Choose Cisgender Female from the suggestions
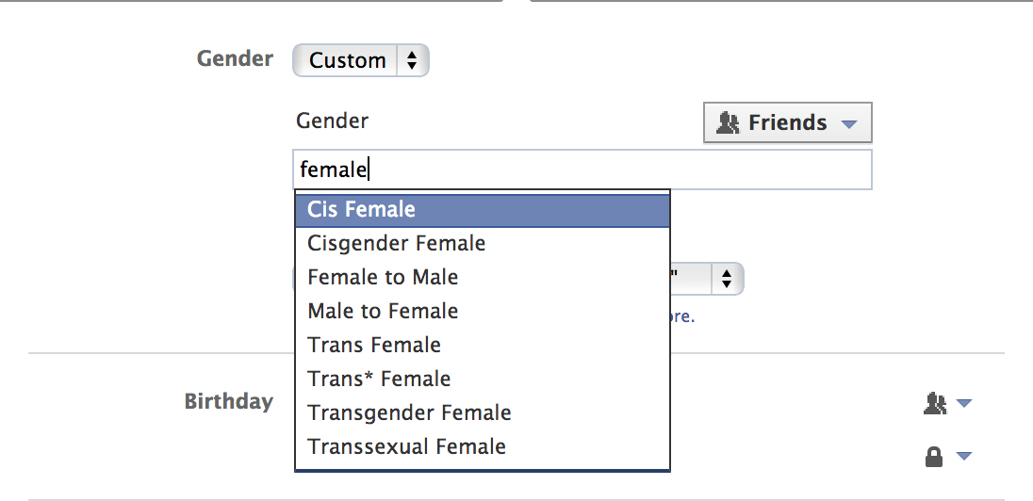The width and height of the screenshot is (1033, 501). click(397, 243)
